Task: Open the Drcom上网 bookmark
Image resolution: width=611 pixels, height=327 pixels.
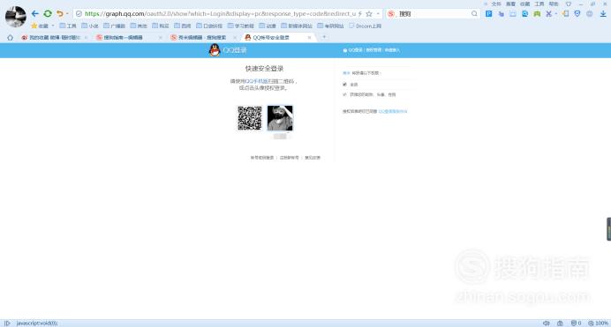Action: pos(366,26)
